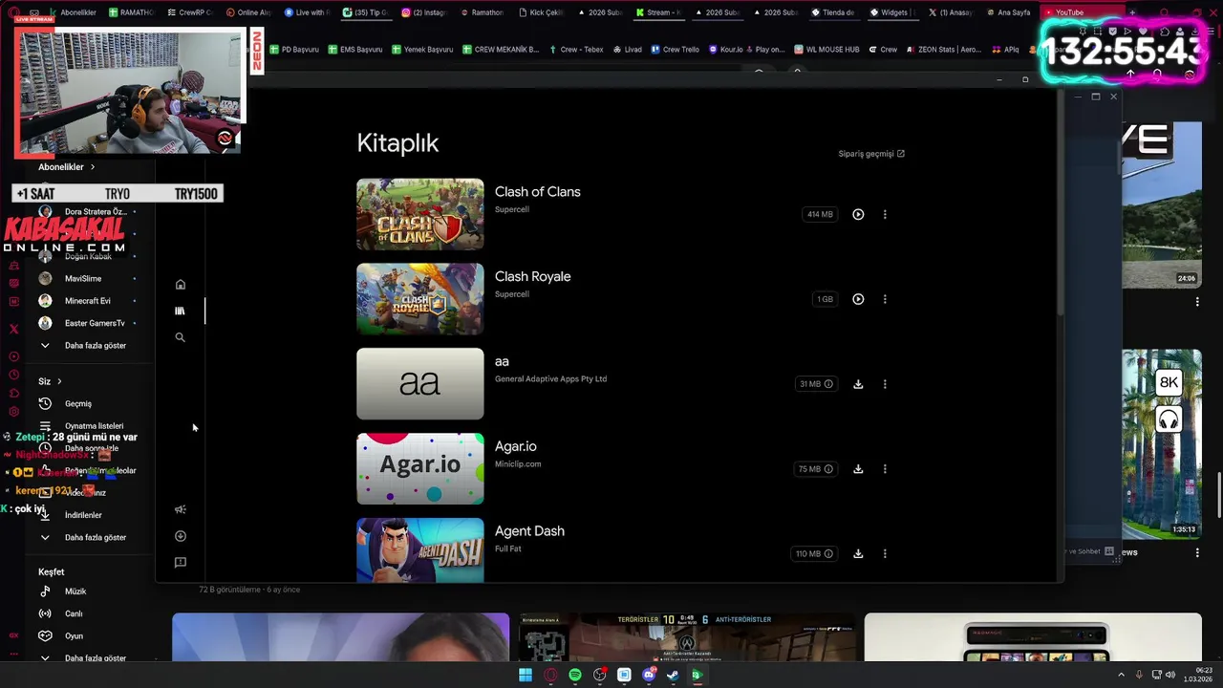
Task: Expand Daha fazla göster under Keşfet Oyun
Action: (x=82, y=657)
